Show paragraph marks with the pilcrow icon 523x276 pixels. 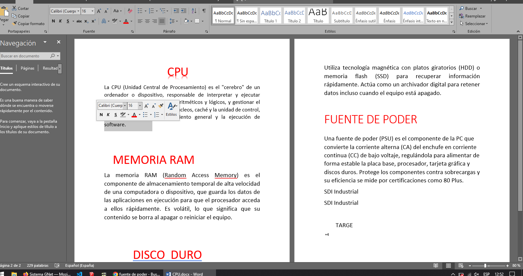(204, 11)
